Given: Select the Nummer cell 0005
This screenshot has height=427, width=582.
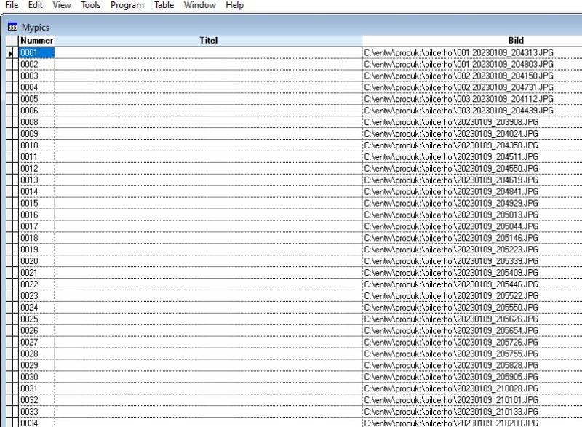Looking at the screenshot, I should coord(36,99).
